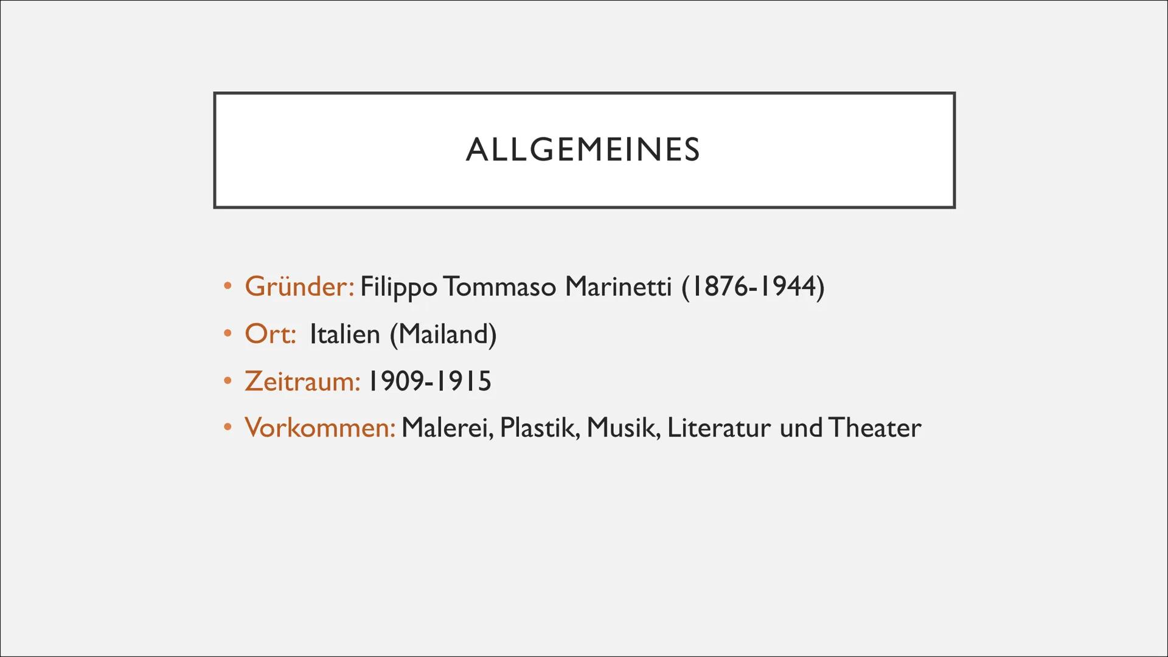
Task: Click the years (1876-1944)
Action: click(x=753, y=287)
